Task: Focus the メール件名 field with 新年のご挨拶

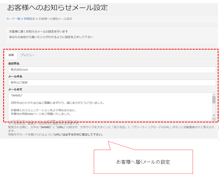Action: (x=112, y=83)
